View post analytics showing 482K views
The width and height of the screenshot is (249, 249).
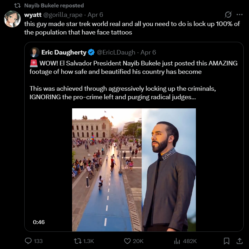click(177, 241)
